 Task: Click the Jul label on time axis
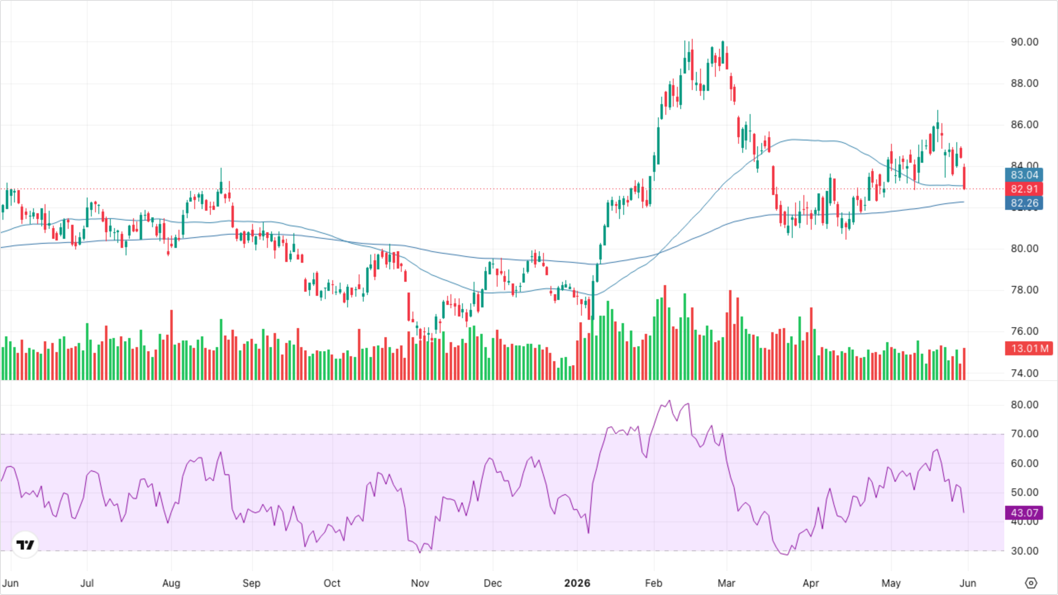pos(87,583)
